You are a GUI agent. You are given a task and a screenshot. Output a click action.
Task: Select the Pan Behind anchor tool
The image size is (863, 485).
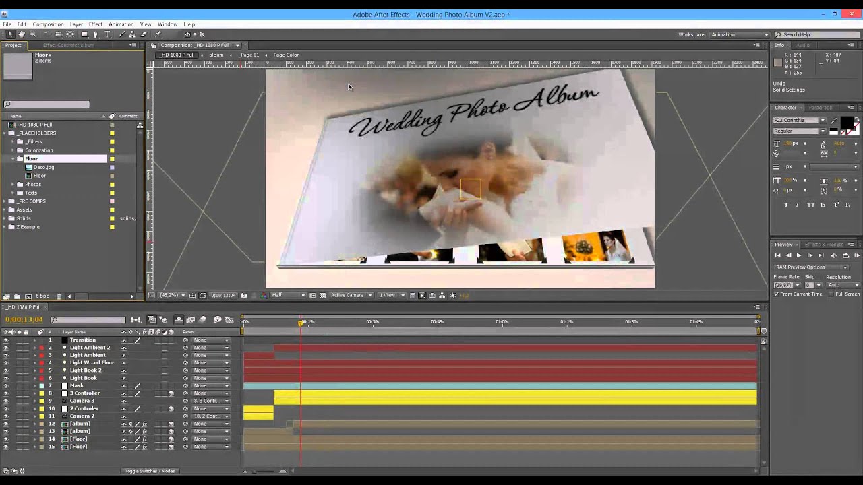(69, 34)
